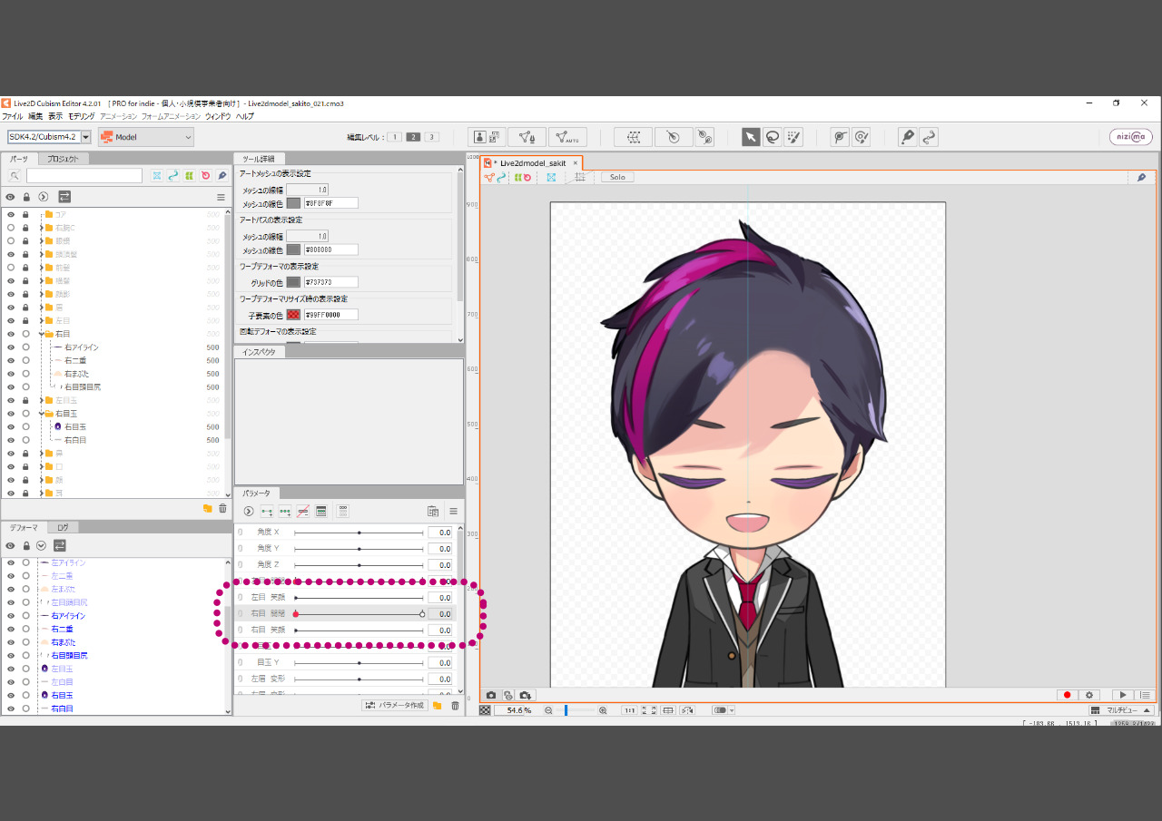Open the マルチビュー dropdown

pos(1122,710)
